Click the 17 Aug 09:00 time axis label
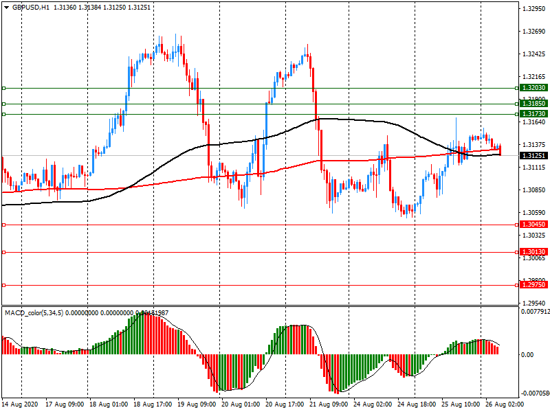Screen dimensions: 550x412 (x=65, y=404)
